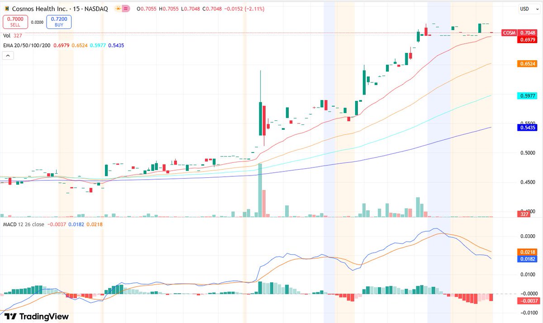Click the Cosmos Health symbol logo icon
The height and width of the screenshot is (323, 543).
pyautogui.click(x=6, y=9)
